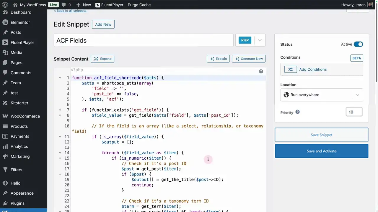Open Elementor from the sidebar menu
378x212 pixels.
tap(20, 22)
